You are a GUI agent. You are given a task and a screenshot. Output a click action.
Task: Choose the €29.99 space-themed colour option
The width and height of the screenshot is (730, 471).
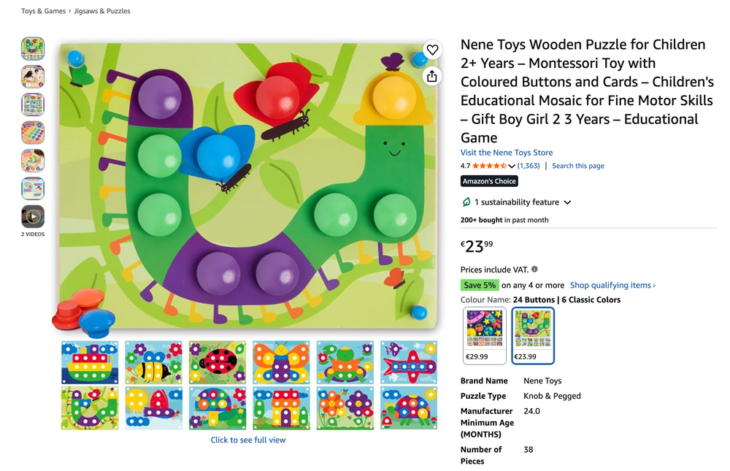tap(485, 335)
